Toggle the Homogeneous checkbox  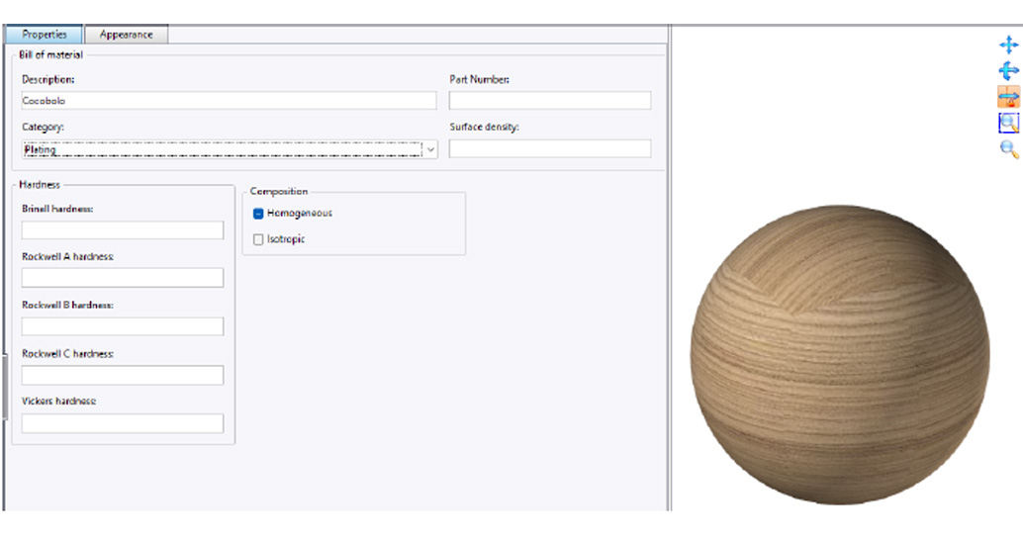[x=258, y=214]
